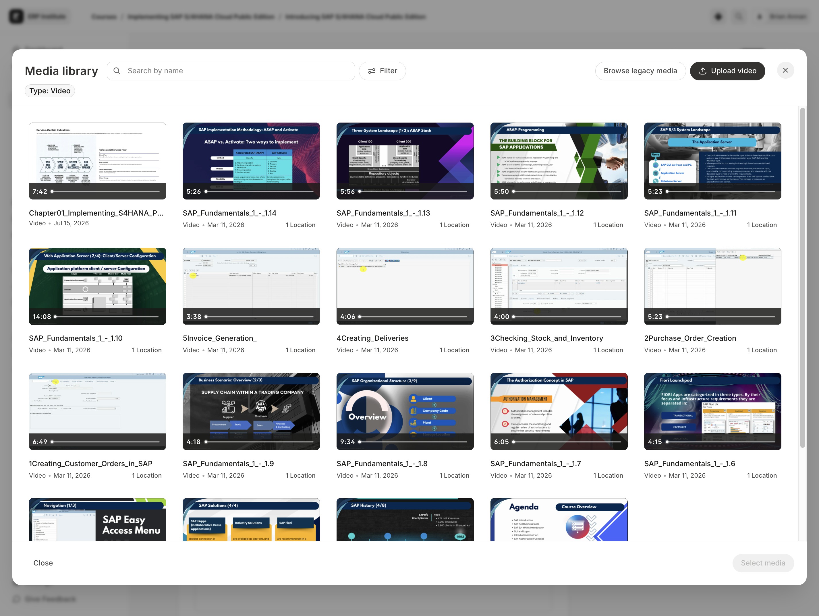Select the Fiori Launchpad video thumbnail
Image resolution: width=819 pixels, height=616 pixels.
(712, 411)
